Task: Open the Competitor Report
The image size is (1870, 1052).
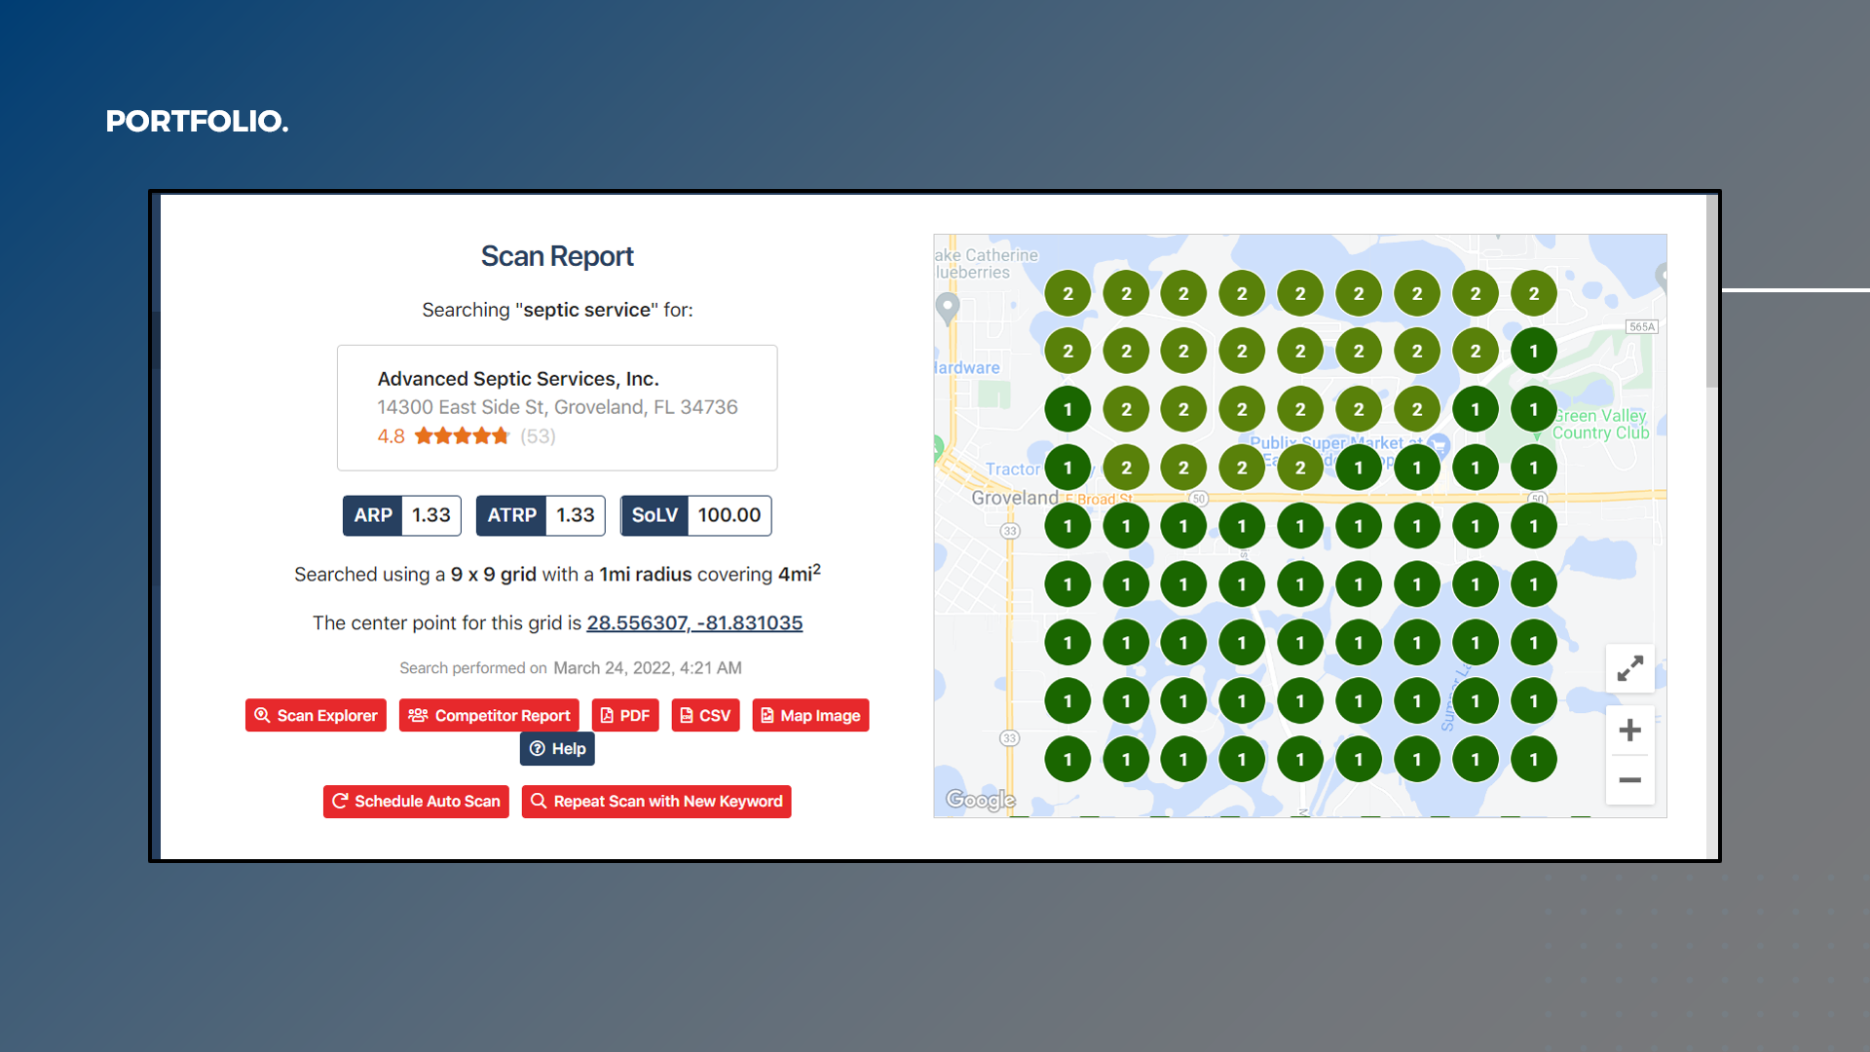Action: 489,715
